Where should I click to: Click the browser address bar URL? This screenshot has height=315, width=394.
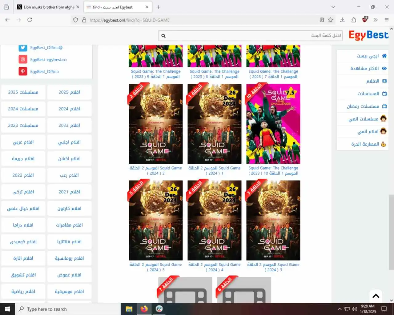[129, 20]
